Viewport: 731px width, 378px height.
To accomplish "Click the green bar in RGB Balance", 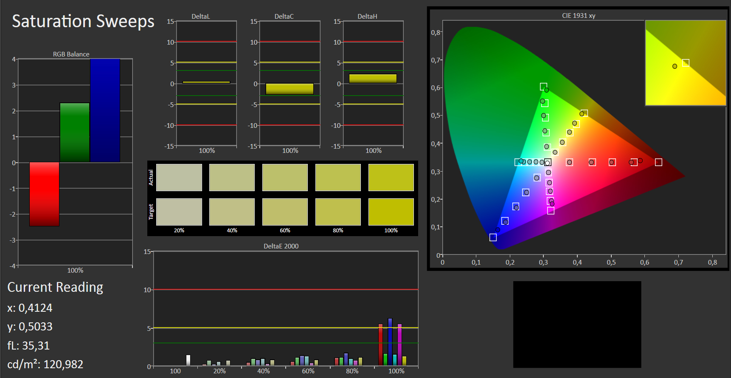I will pyautogui.click(x=75, y=133).
